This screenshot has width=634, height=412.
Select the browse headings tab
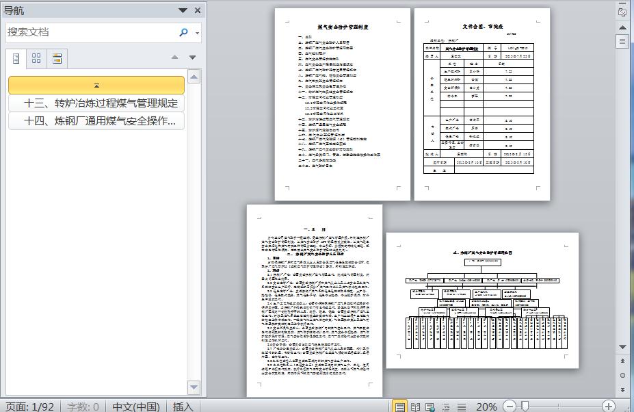16,58
